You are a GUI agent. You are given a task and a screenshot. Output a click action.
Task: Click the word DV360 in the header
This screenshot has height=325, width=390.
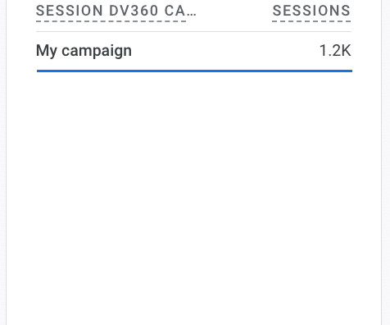pyautogui.click(x=134, y=11)
